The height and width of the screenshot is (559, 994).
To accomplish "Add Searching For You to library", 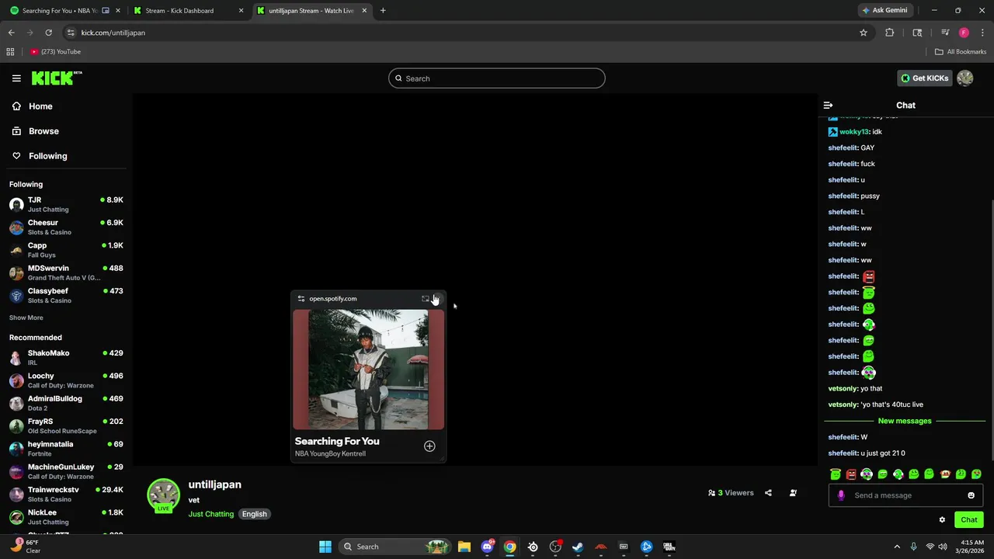I will pyautogui.click(x=429, y=446).
